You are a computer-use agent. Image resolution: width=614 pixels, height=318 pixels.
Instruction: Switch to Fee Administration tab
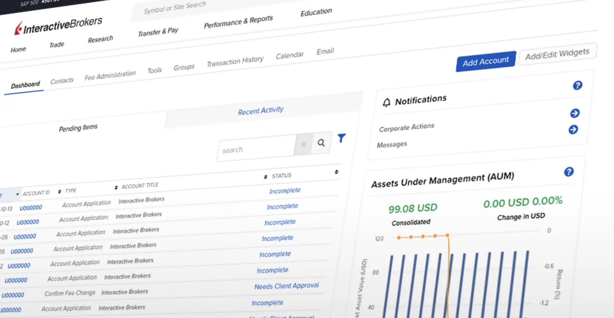pos(110,75)
